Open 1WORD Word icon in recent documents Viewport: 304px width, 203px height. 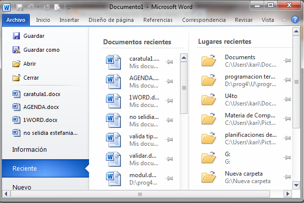[113, 101]
